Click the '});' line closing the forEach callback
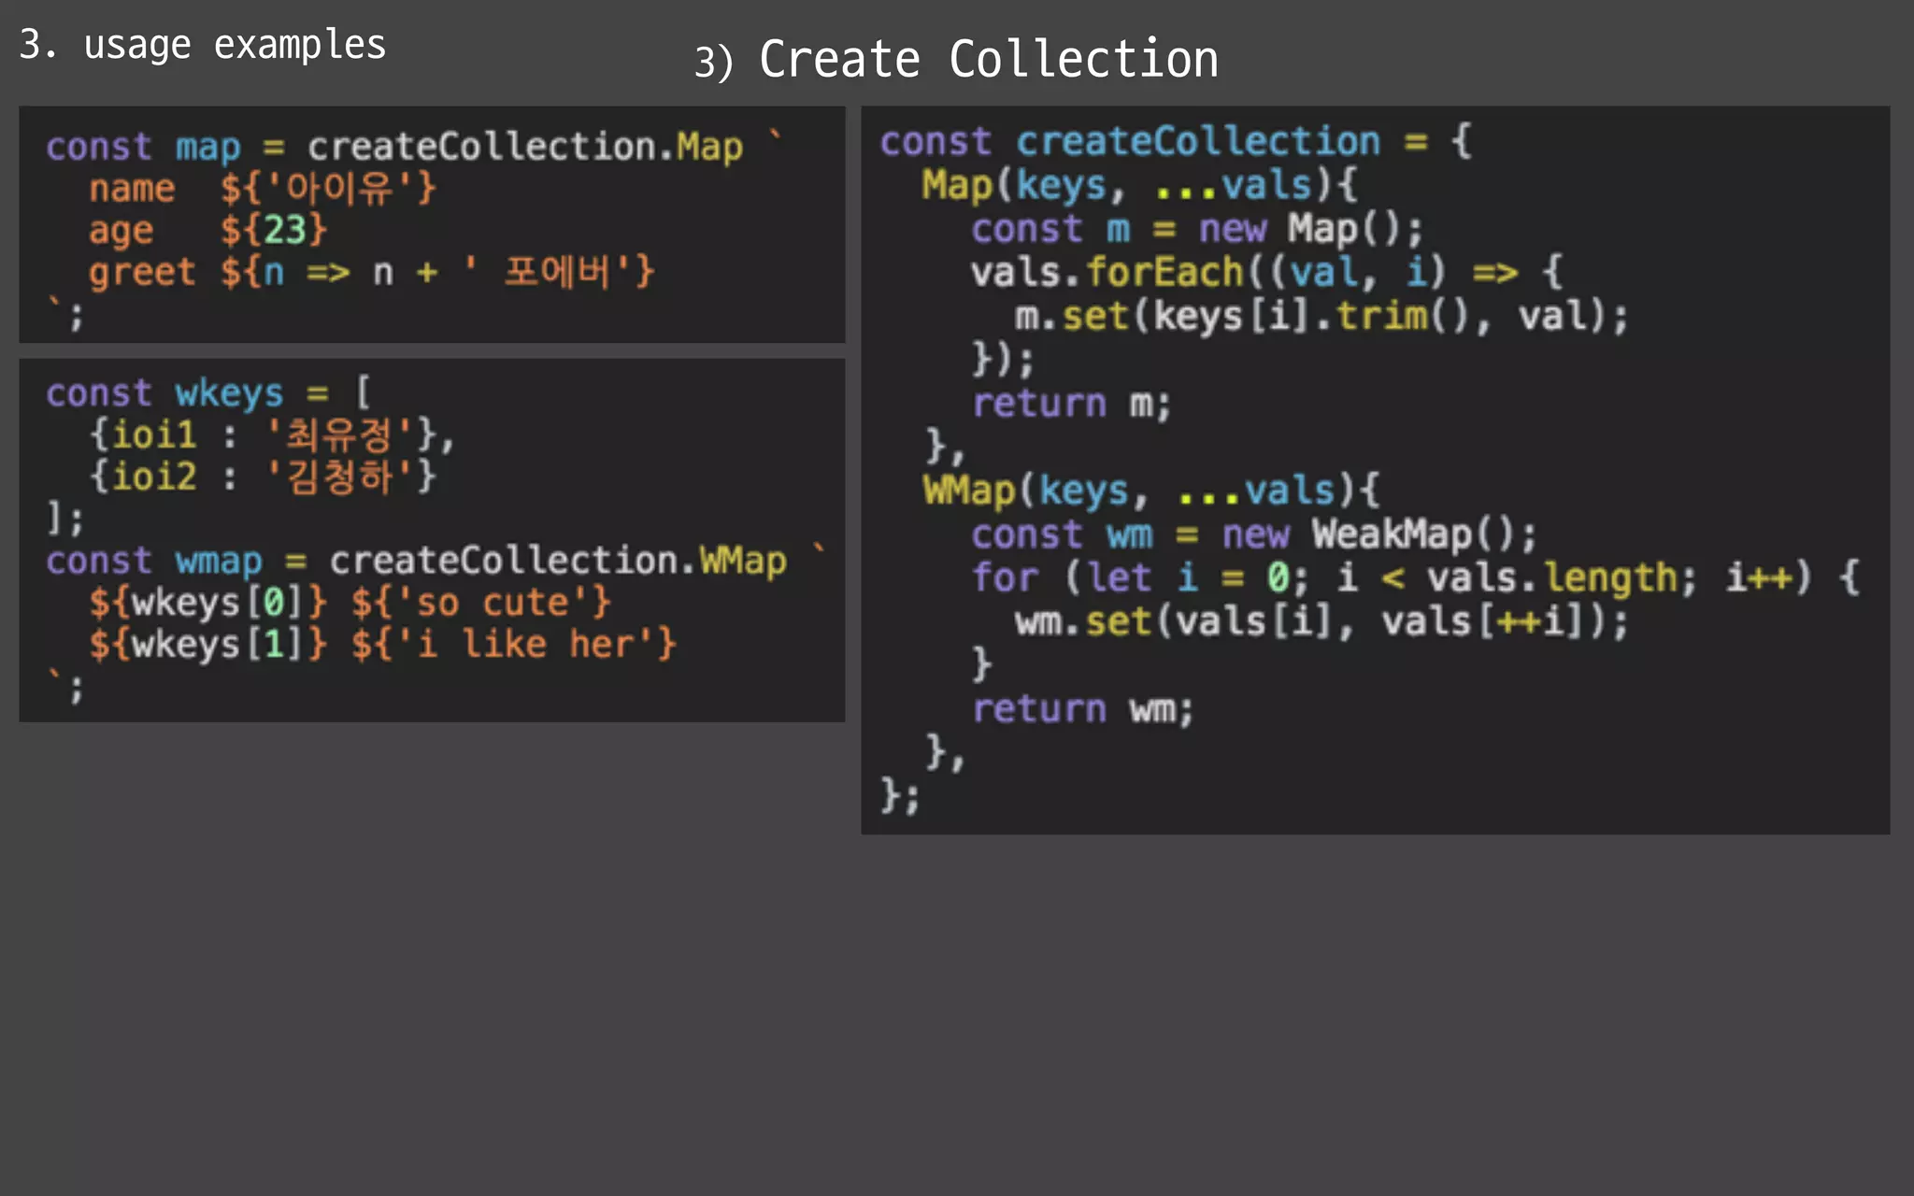 click(x=1003, y=360)
